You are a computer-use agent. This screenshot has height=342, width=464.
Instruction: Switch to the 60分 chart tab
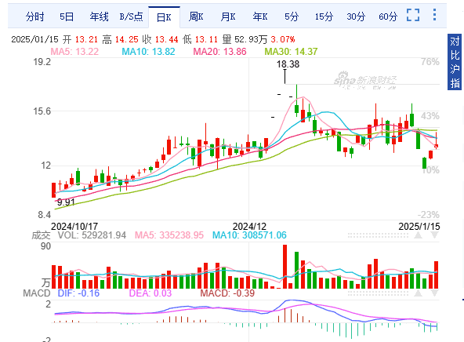tap(388, 16)
